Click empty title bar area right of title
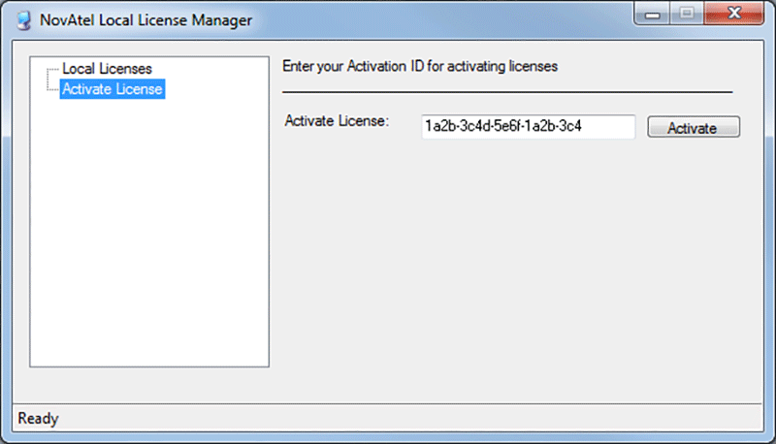 pos(440,20)
